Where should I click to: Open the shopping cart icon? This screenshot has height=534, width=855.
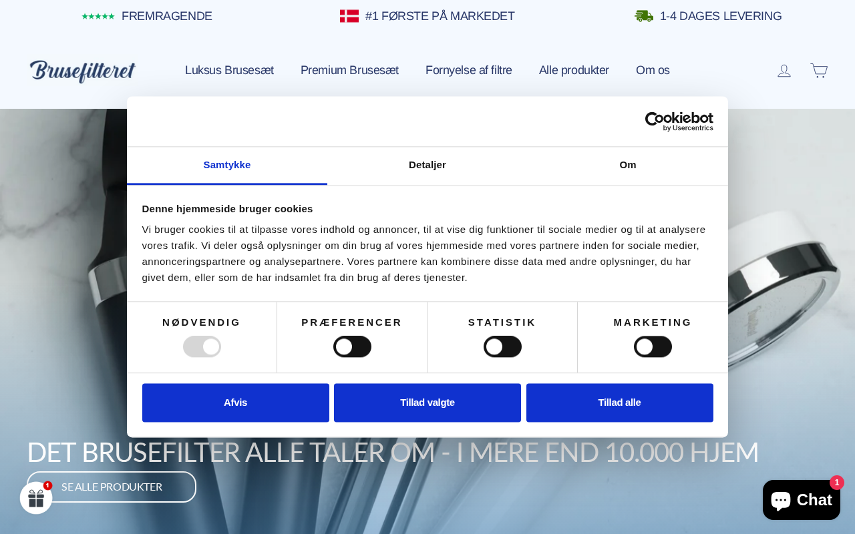pyautogui.click(x=819, y=70)
